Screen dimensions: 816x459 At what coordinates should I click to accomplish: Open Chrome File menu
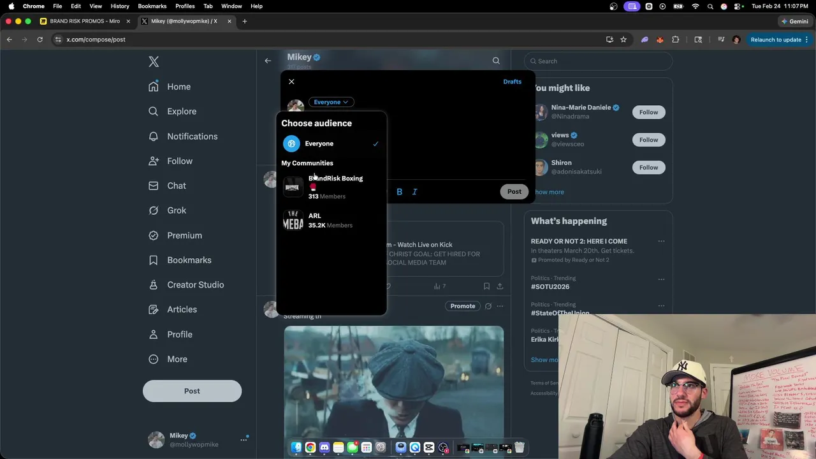pos(57,6)
